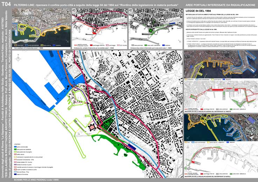The width and height of the screenshot is (258, 182).
Task: Click red 'parcheggi interrati' swatch in mobility legend
Action: pyautogui.click(x=91, y=45)
